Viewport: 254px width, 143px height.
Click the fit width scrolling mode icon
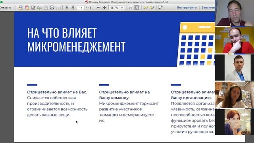[x=131, y=8]
